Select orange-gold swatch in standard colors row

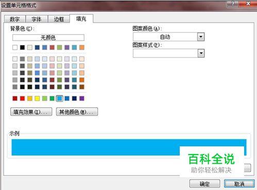tap(30, 99)
